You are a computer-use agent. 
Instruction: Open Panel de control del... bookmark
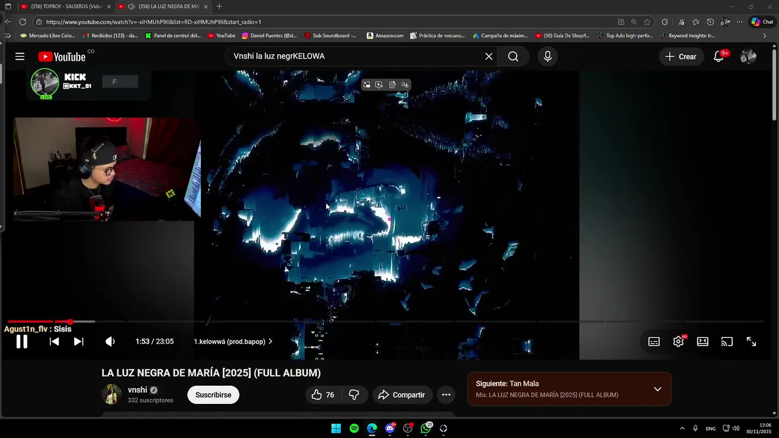[173, 36]
